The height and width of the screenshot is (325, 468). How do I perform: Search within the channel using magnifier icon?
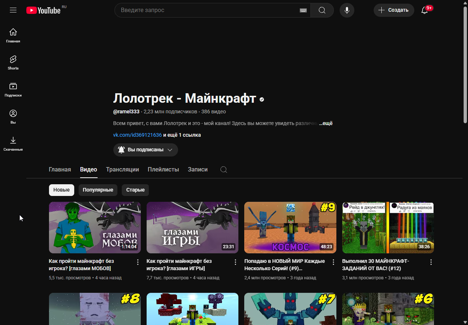224,170
